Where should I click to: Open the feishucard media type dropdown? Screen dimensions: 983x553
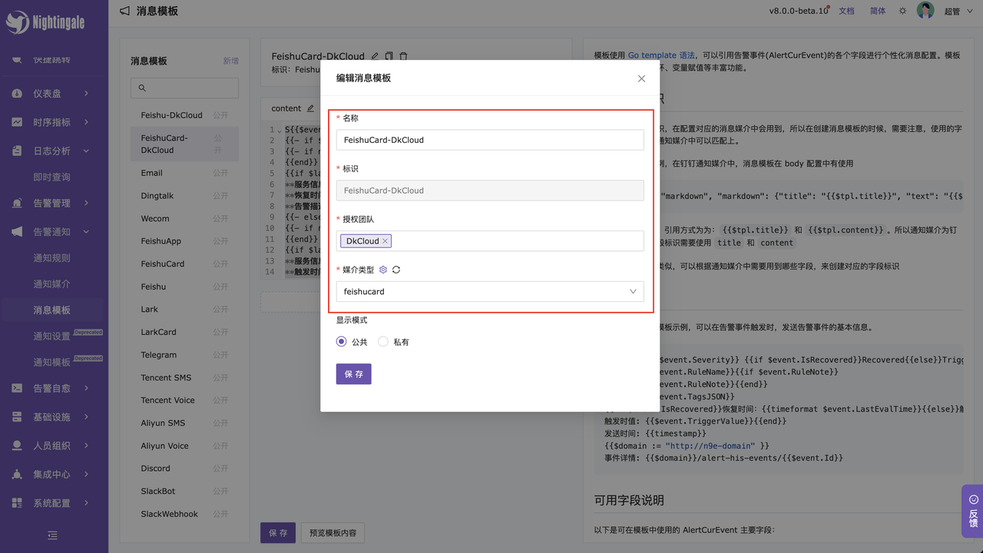pyautogui.click(x=489, y=292)
